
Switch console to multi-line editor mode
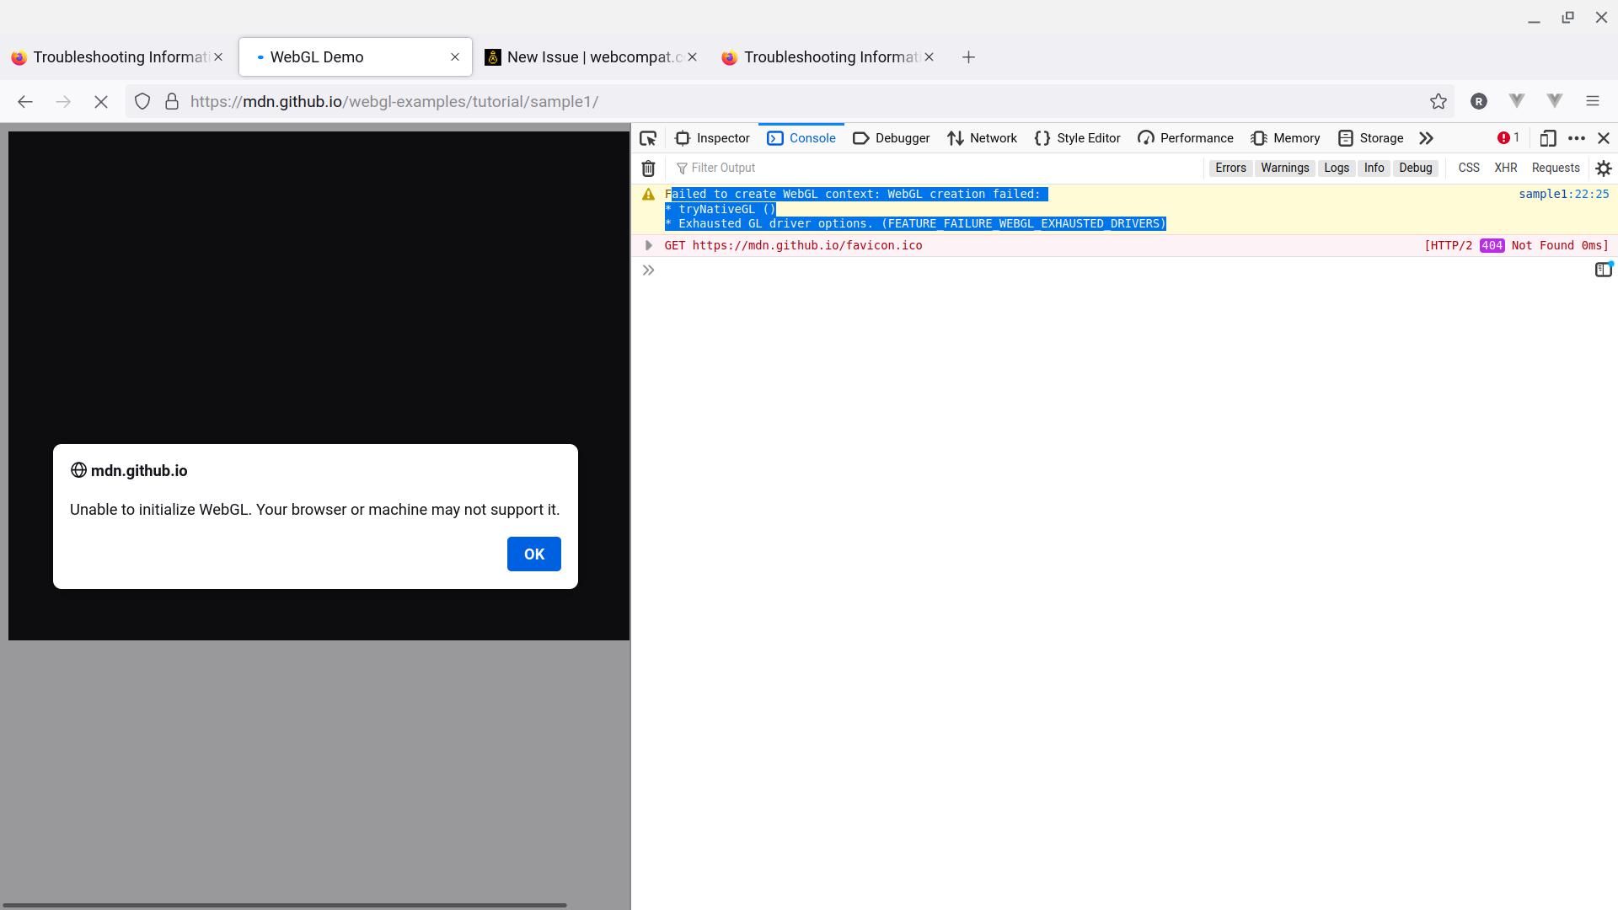click(1604, 270)
